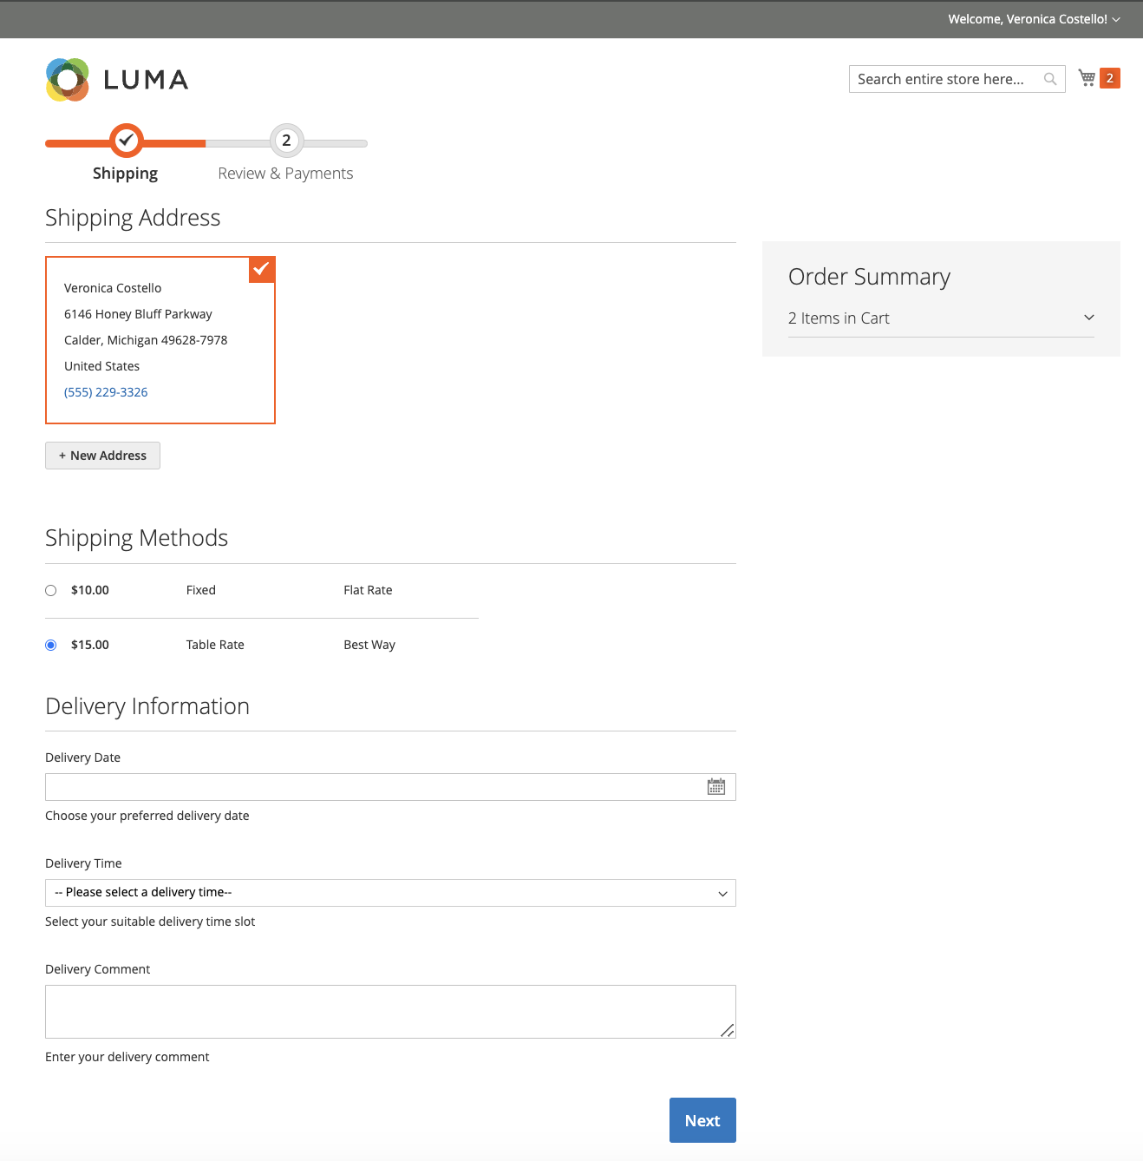Click the United States address line
Image resolution: width=1143 pixels, height=1161 pixels.
(x=101, y=366)
